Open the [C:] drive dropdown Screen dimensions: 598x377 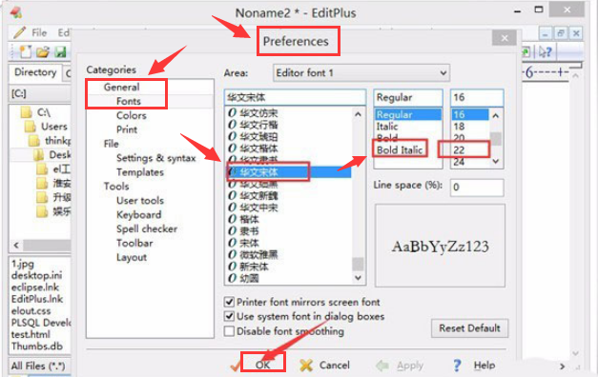tap(40, 93)
